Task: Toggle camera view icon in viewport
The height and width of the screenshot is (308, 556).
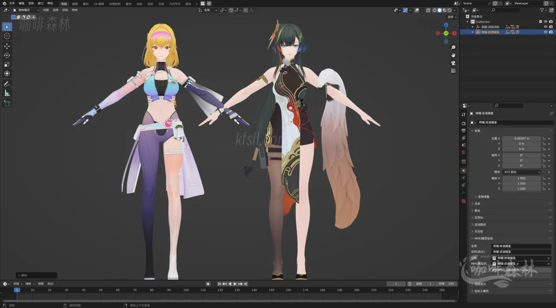Action: [x=453, y=63]
